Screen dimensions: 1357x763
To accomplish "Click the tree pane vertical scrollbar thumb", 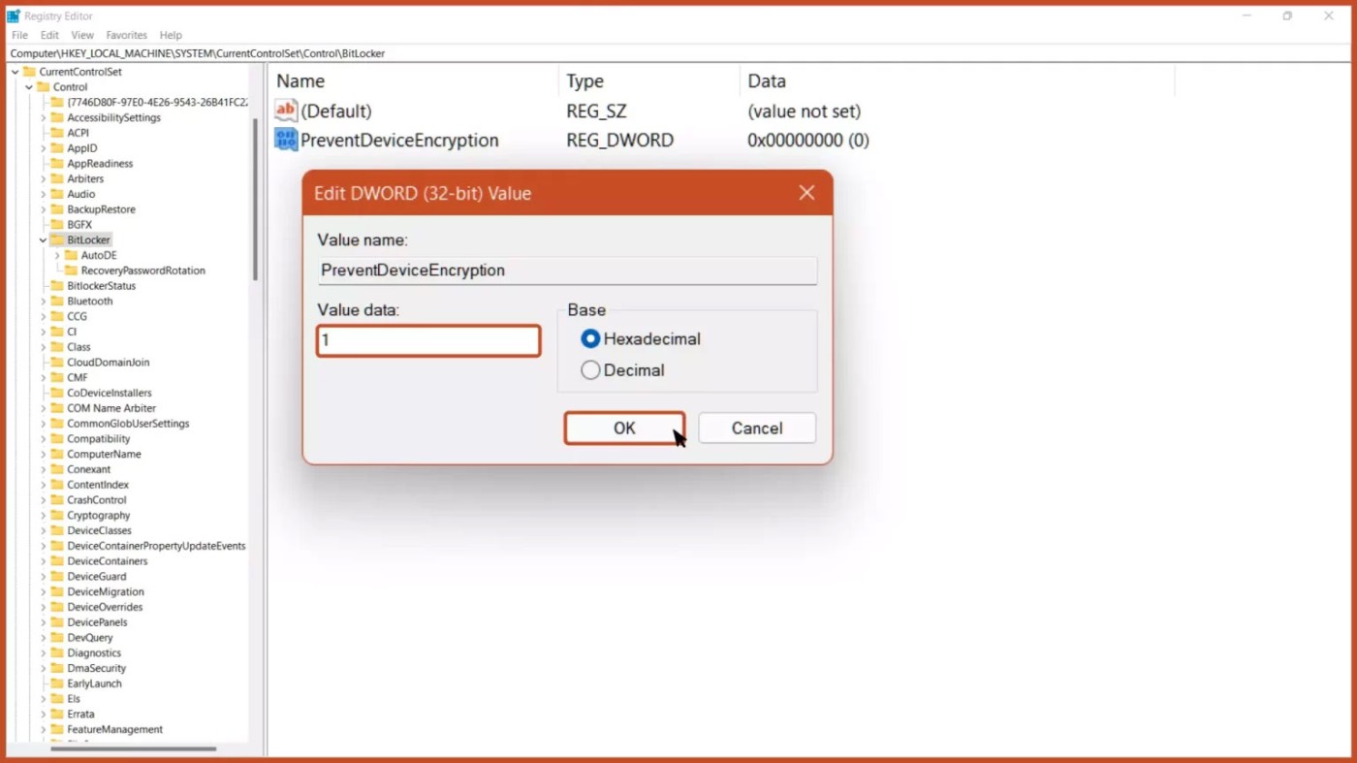I will (256, 200).
